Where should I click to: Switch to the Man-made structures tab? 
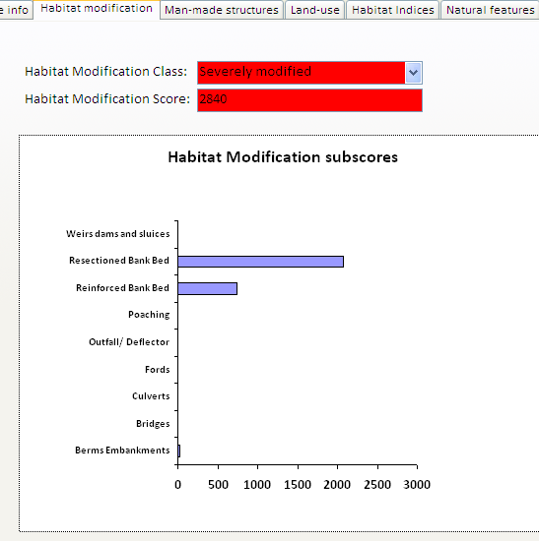pos(222,10)
